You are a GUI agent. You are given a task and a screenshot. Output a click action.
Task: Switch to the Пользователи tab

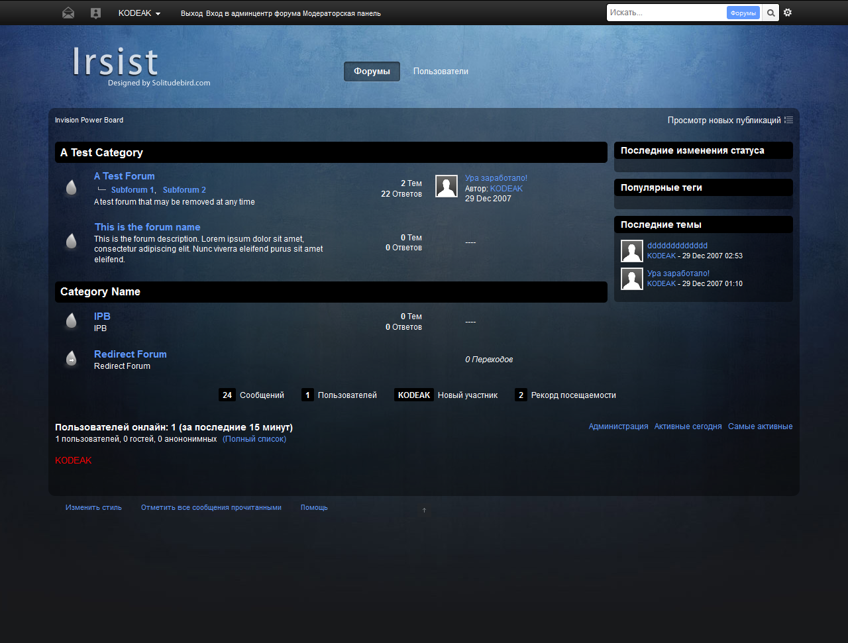[x=441, y=72]
